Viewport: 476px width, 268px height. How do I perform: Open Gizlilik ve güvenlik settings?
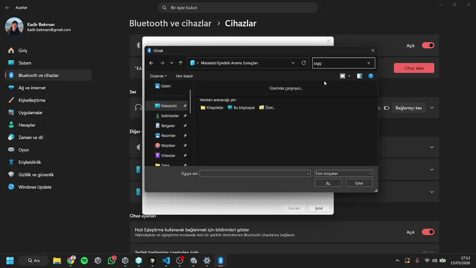click(48, 175)
